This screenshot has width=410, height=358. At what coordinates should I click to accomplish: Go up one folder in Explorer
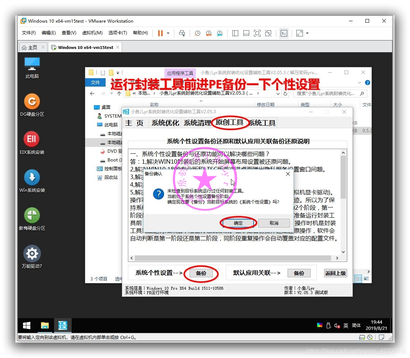(x=119, y=93)
